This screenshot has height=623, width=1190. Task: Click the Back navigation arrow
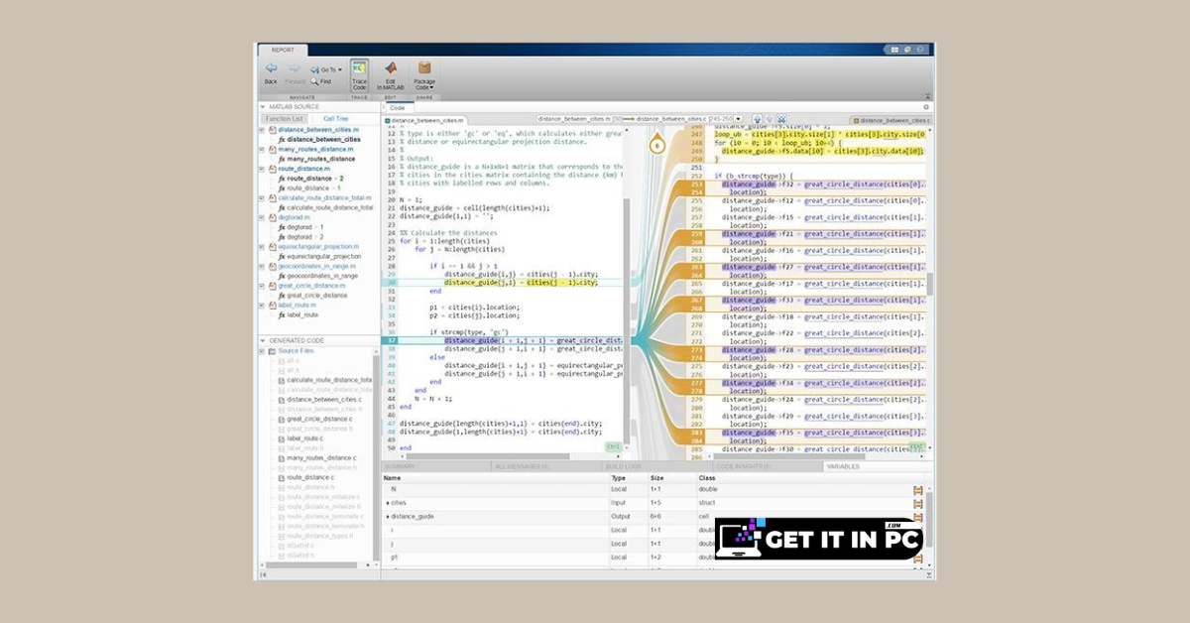271,69
